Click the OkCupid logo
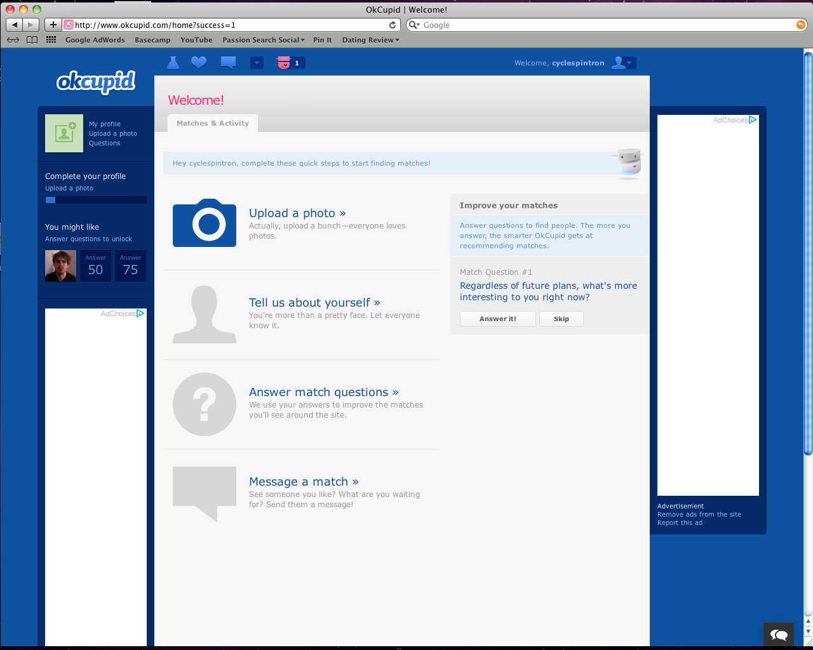The height and width of the screenshot is (650, 813). pos(96,82)
